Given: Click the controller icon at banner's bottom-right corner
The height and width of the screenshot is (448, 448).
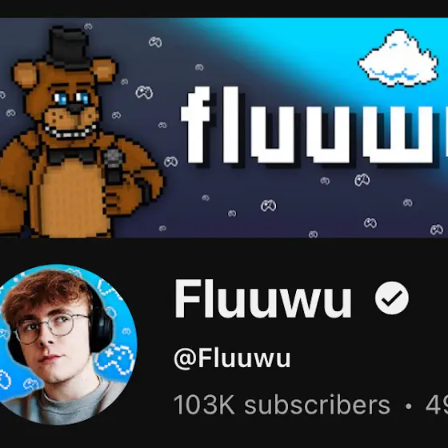Looking at the screenshot, I should pyautogui.click(x=437, y=229).
